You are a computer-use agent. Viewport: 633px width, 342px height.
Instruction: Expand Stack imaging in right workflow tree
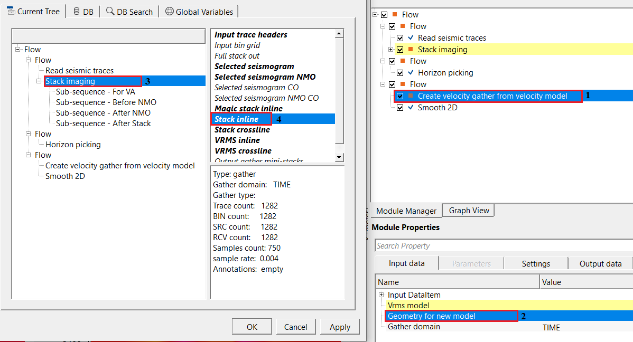391,50
